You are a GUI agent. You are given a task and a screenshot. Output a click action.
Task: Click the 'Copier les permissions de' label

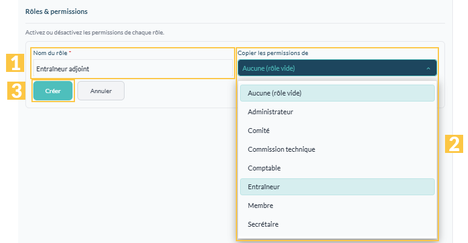(273, 53)
